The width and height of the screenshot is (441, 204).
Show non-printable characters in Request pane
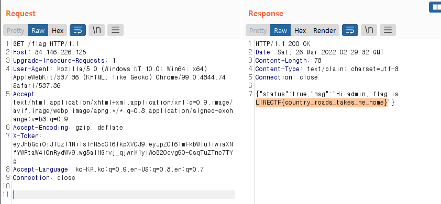click(x=96, y=30)
